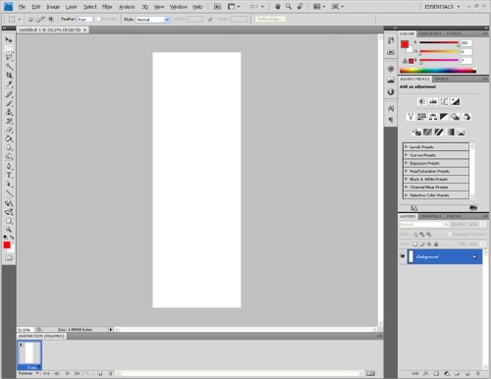491x379 pixels.
Task: Play the frame animation
Action: 67,373
